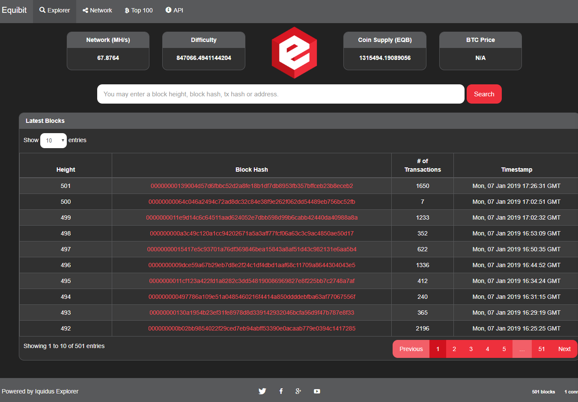Click timestamp 'Mon, 07 Jan 2019 17:26:31 GMT'

[x=516, y=186]
